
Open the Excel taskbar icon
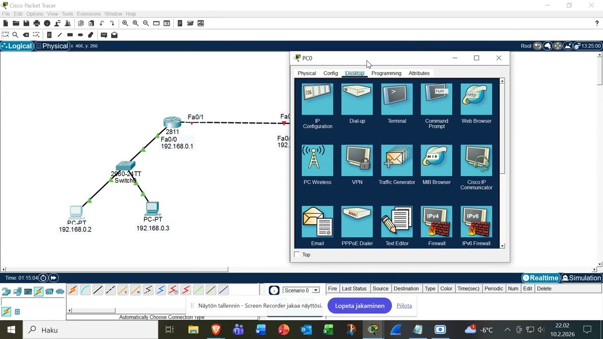328,330
